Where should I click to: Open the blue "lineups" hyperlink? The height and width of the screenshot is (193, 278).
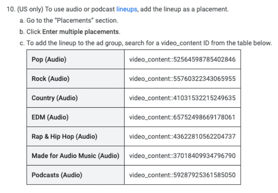click(127, 9)
